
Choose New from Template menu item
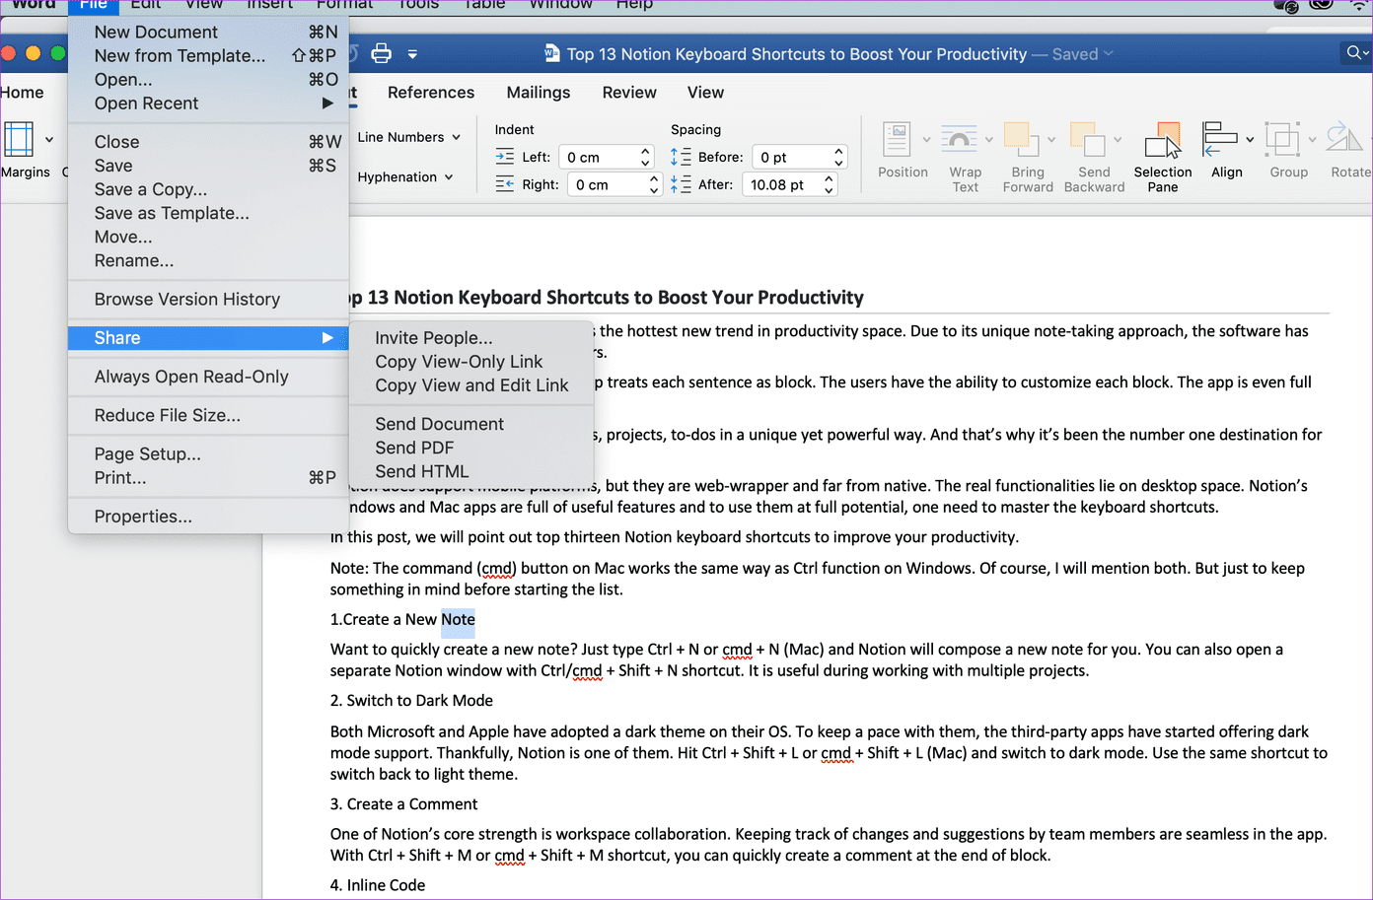point(208,55)
